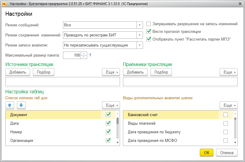Click the move down arrow icon
This screenshot has width=245, height=162.
pos(21,105)
